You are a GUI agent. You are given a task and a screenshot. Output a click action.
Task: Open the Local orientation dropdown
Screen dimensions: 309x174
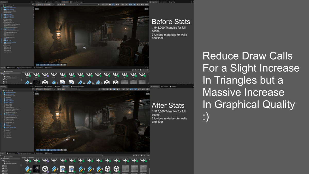click(x=47, y=4)
